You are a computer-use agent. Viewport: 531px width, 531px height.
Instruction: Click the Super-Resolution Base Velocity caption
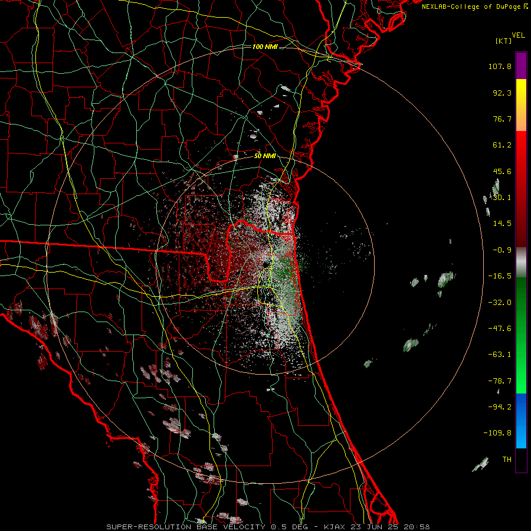pos(268,527)
